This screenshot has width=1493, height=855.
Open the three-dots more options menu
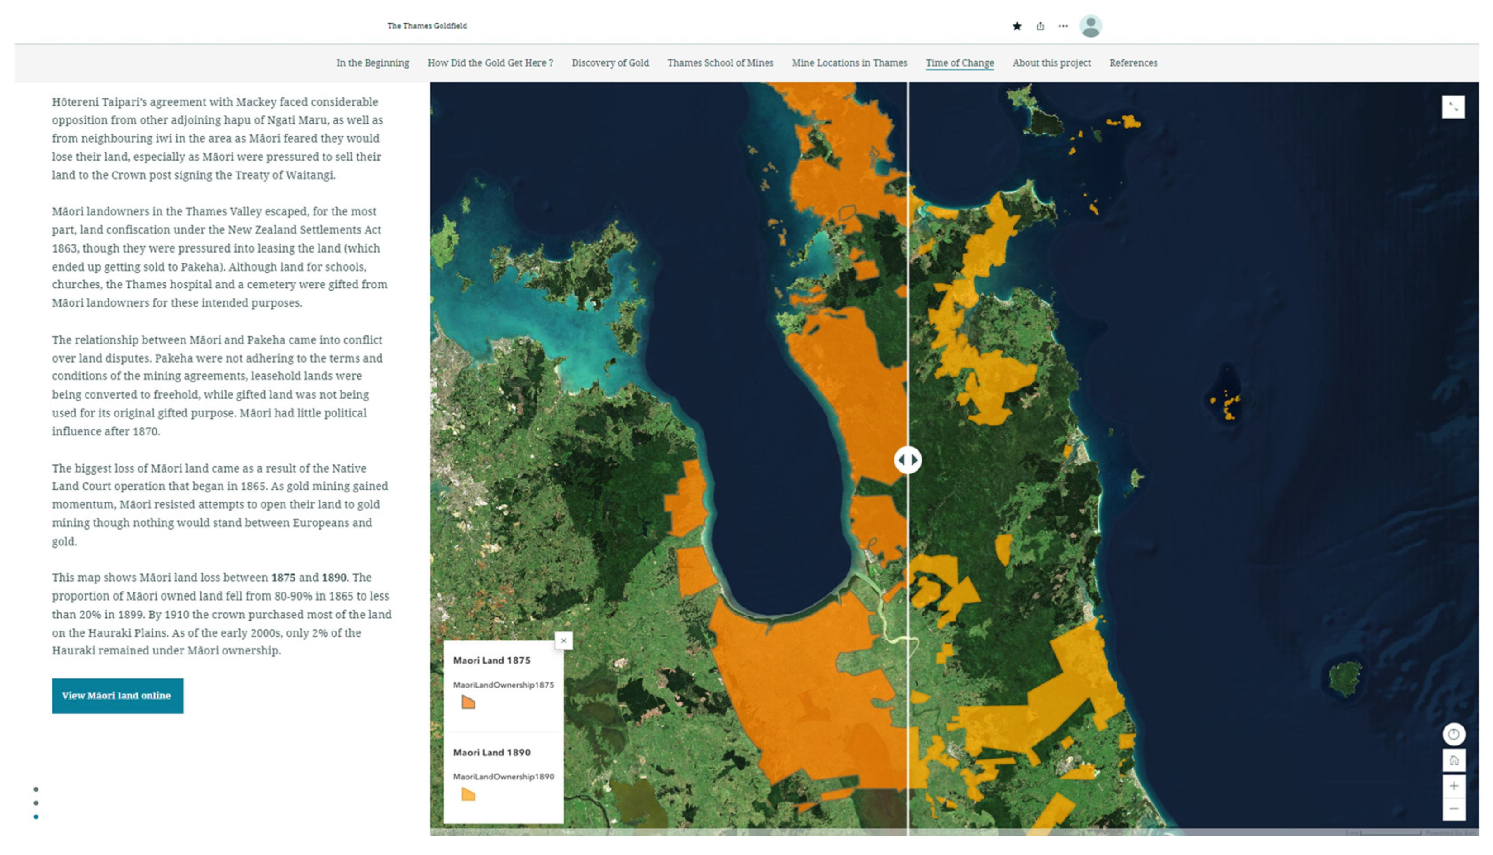pos(1063,26)
